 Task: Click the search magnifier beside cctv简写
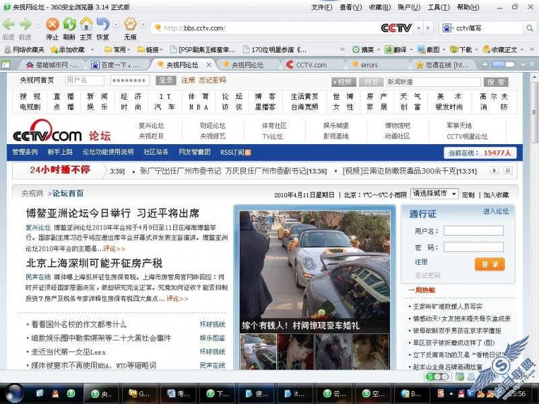[530, 28]
